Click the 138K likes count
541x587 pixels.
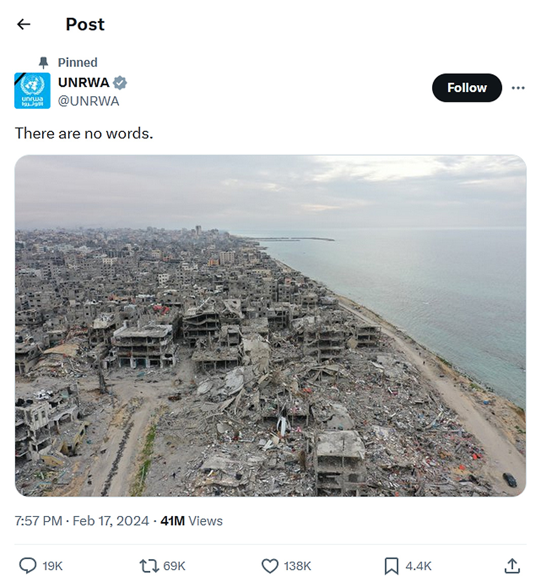tap(297, 566)
